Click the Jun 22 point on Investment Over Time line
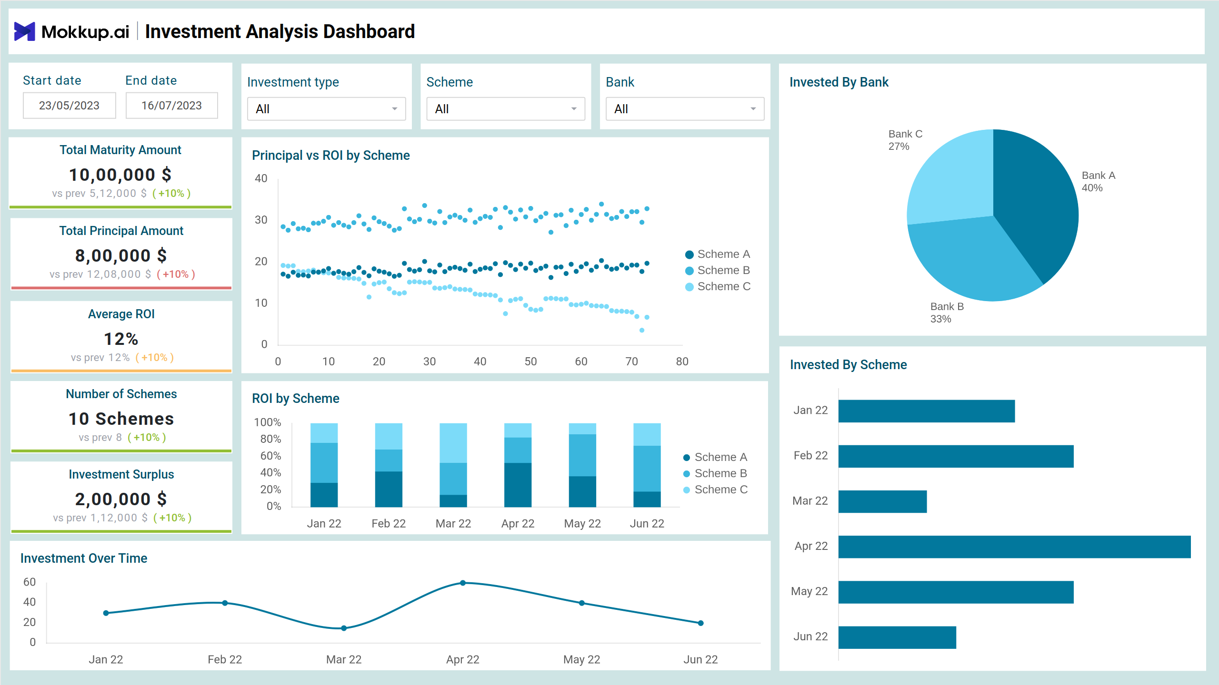 [701, 623]
